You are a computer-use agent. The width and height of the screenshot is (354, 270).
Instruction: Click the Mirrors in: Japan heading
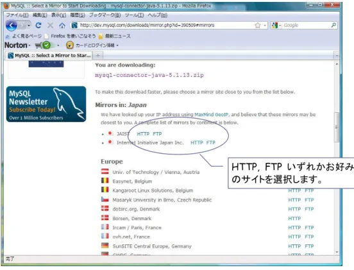pyautogui.click(x=121, y=105)
